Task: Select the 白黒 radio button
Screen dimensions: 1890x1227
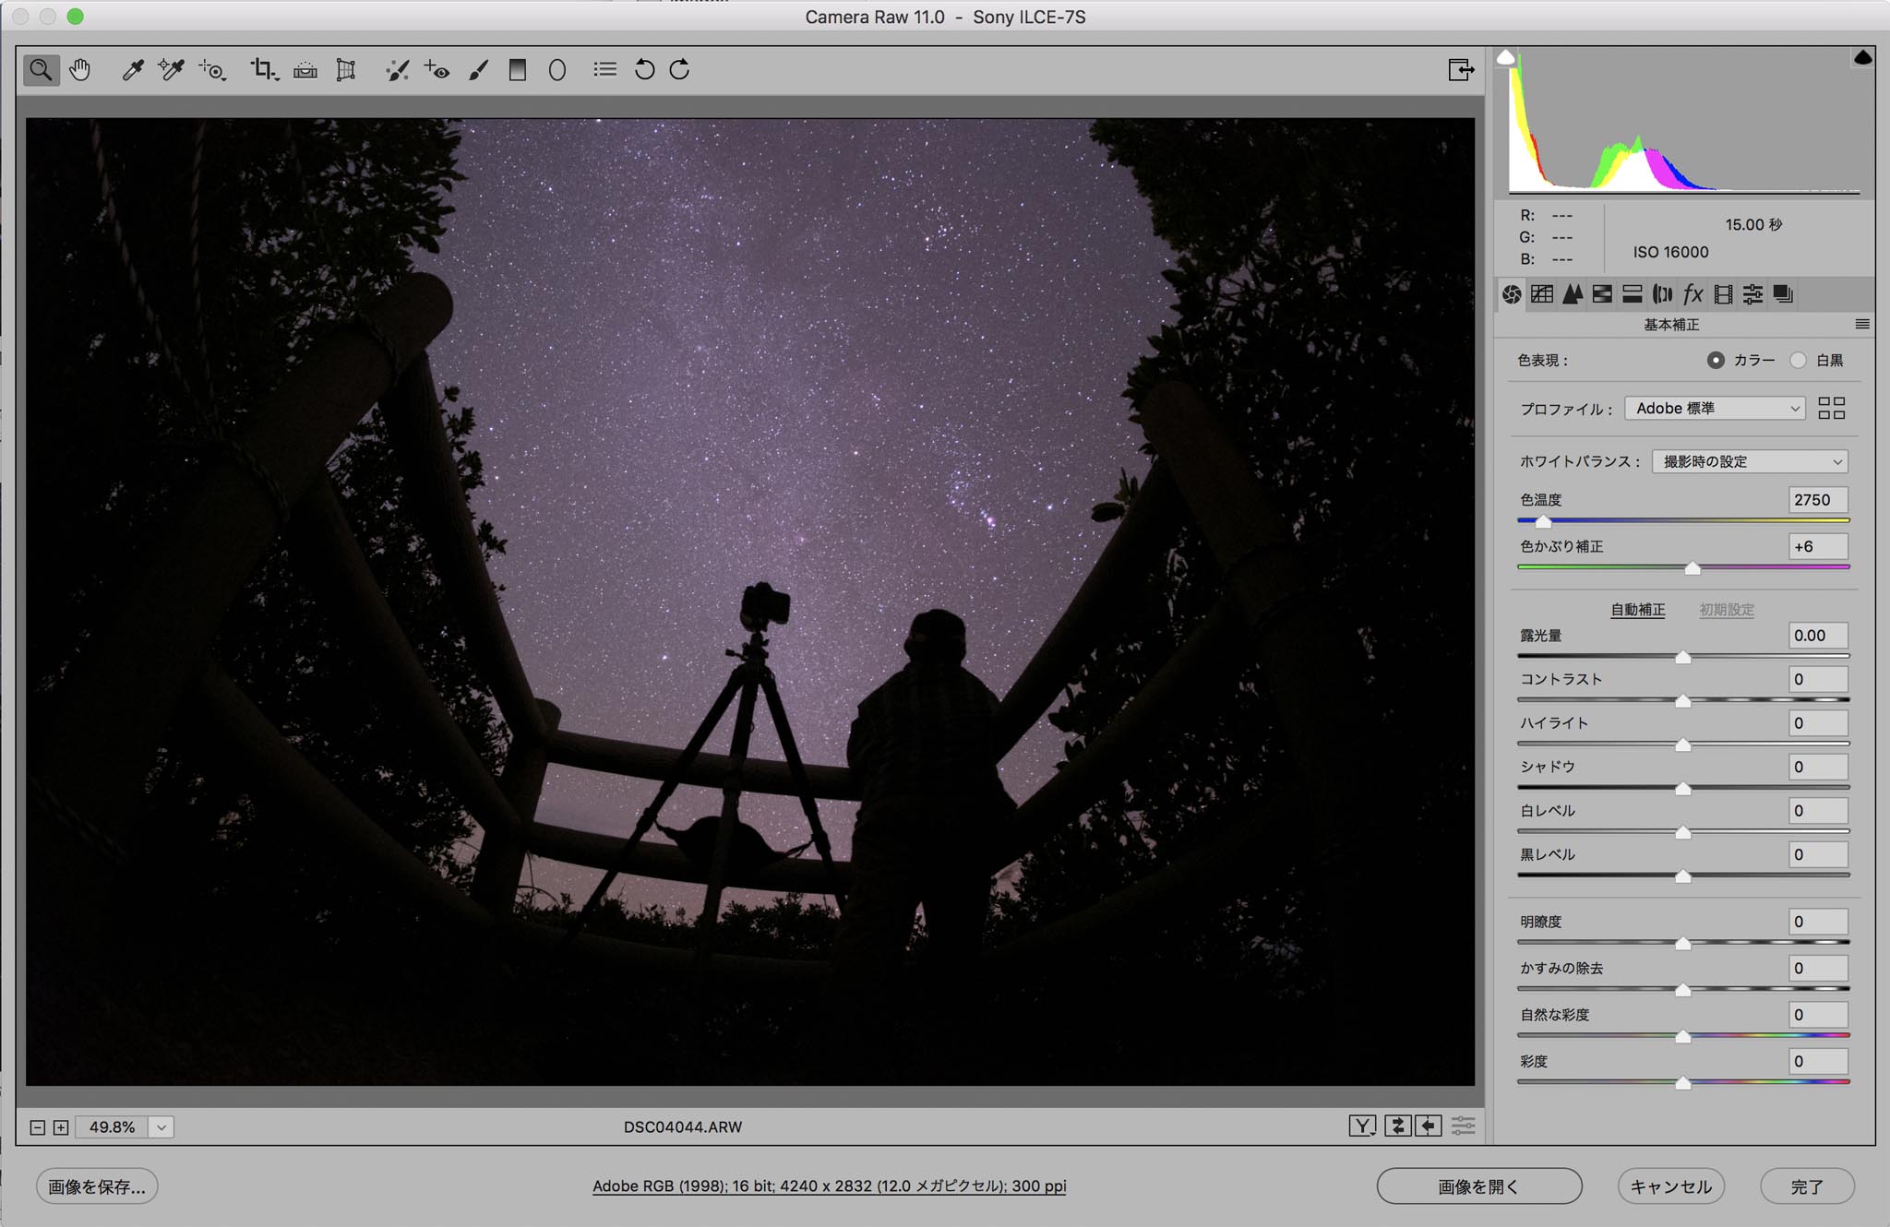Action: 1798,360
